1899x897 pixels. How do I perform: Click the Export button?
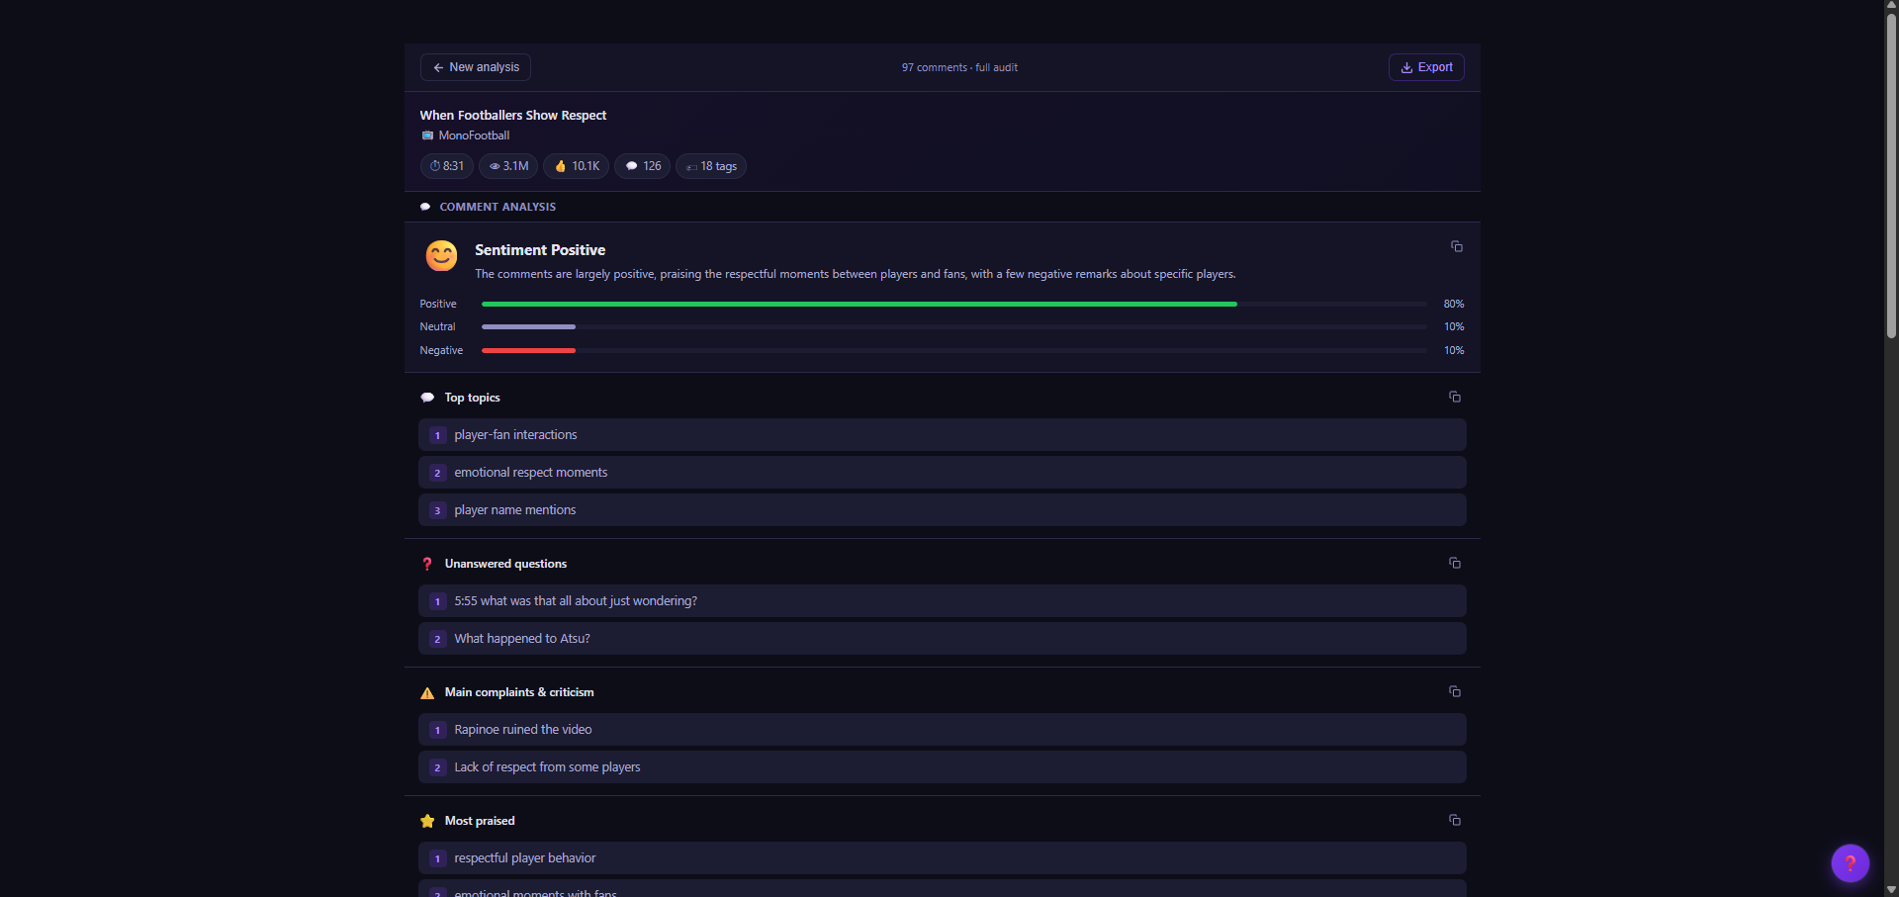pyautogui.click(x=1426, y=67)
